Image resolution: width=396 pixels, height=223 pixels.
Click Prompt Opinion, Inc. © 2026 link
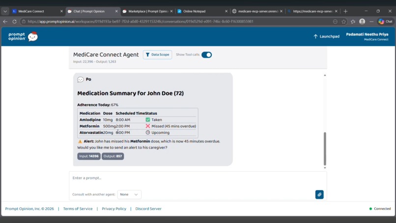29,209
